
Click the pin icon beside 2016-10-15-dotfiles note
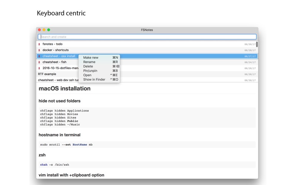(x=39, y=68)
